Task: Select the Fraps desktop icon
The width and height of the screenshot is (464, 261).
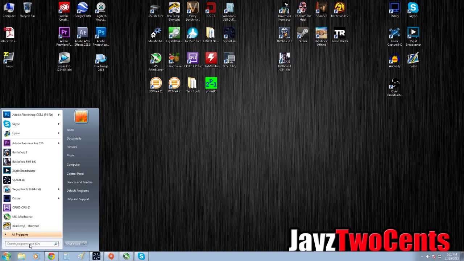Action: point(9,60)
